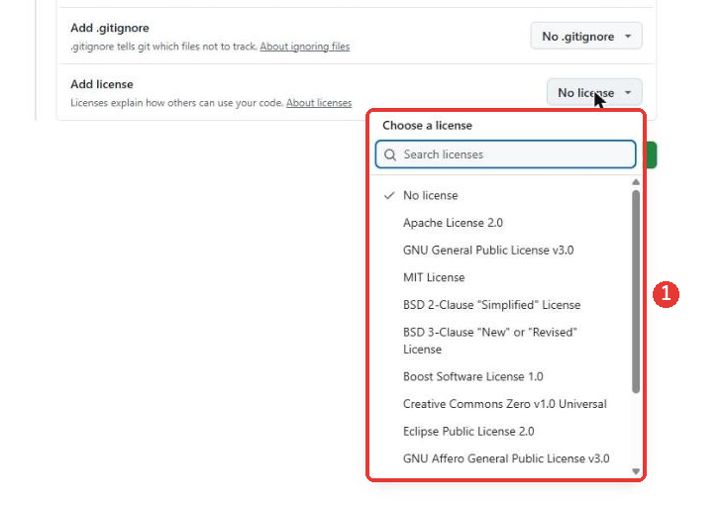This screenshot has width=723, height=505.
Task: Pick GNU General Public License v3.0
Action: pyautogui.click(x=502, y=250)
